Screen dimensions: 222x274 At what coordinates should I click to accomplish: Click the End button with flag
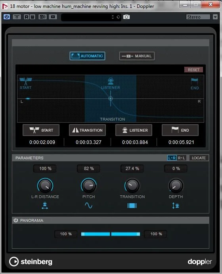pyautogui.click(x=180, y=130)
